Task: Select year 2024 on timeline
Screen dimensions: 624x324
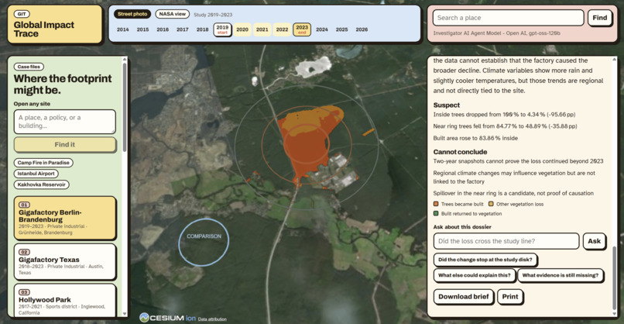Action: [x=322, y=29]
